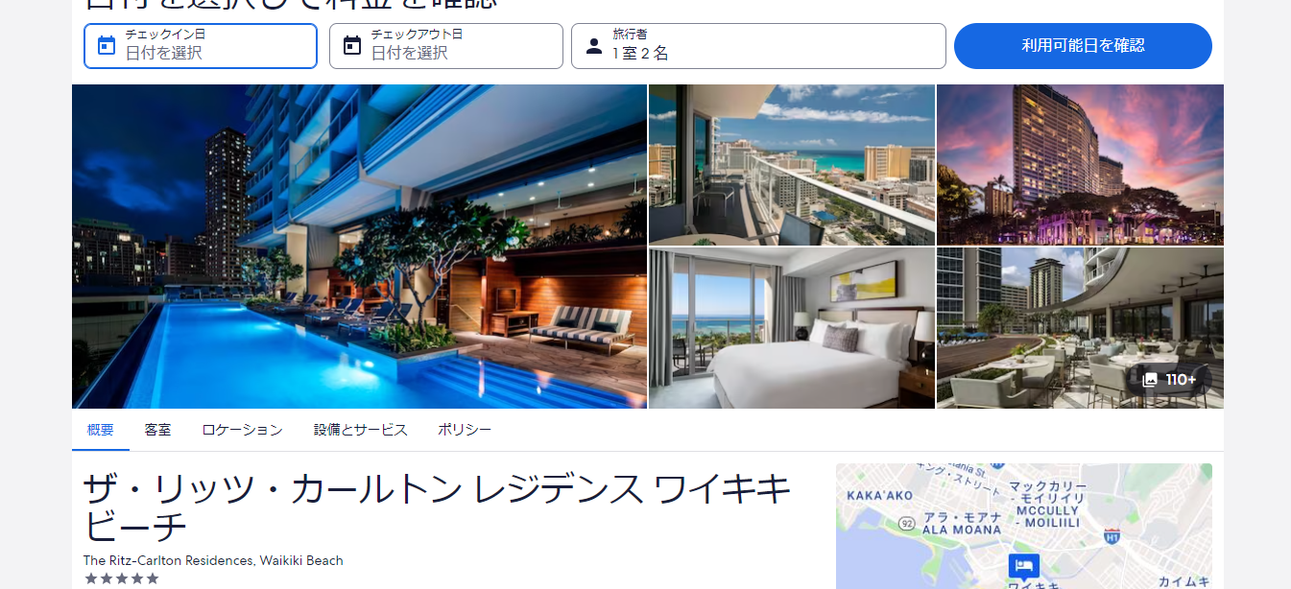1291x589 pixels.
Task: Click the 利用可能日を確認 button
Action: (x=1083, y=46)
